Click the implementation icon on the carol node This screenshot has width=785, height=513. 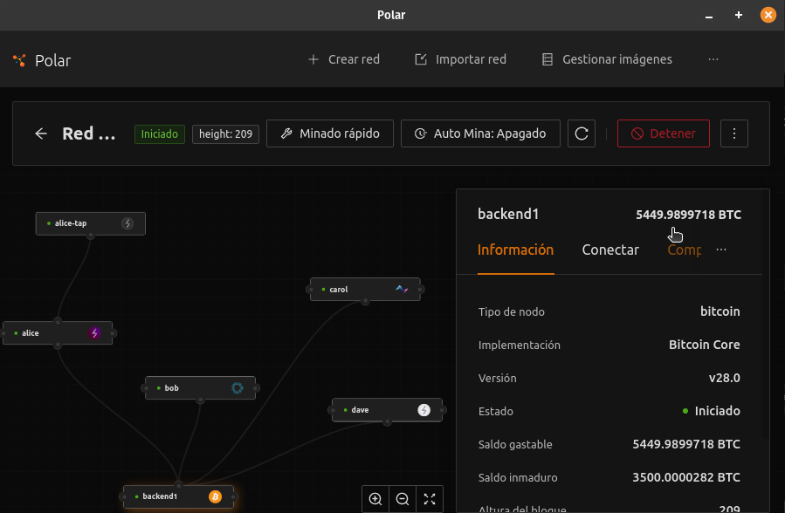point(401,289)
